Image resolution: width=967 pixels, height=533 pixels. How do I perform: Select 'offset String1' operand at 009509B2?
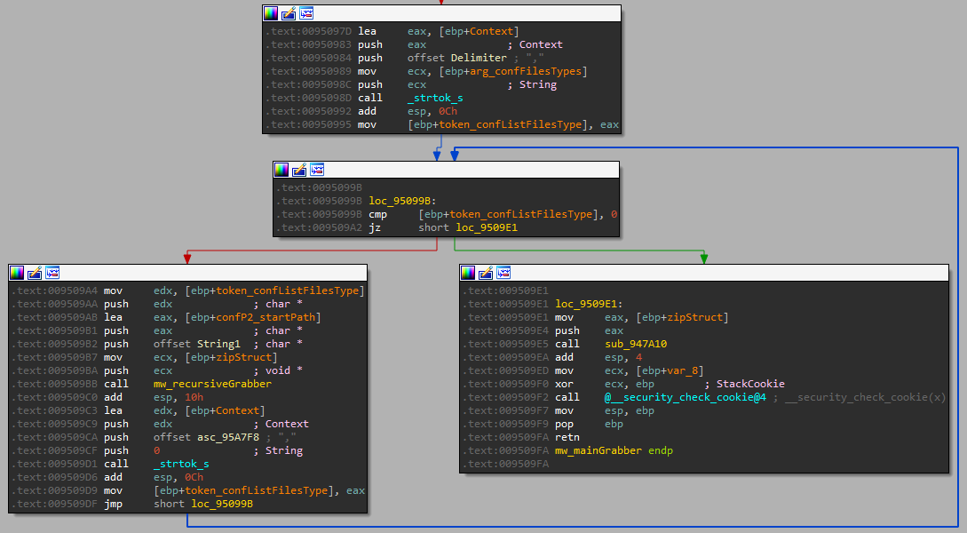[197, 345]
